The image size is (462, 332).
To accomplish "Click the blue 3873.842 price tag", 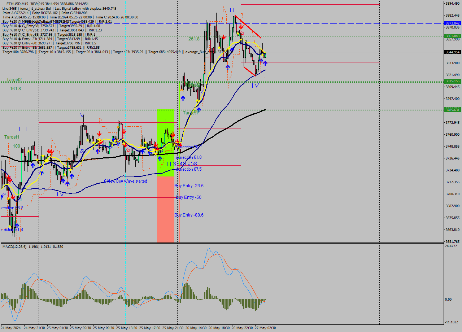I will [452, 23].
